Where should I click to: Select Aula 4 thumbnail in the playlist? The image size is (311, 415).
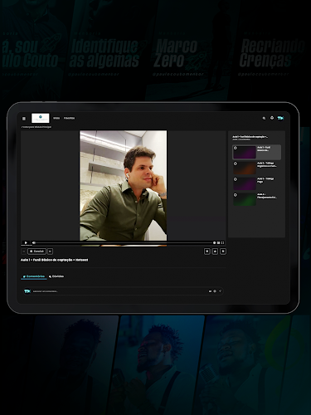pos(245,199)
